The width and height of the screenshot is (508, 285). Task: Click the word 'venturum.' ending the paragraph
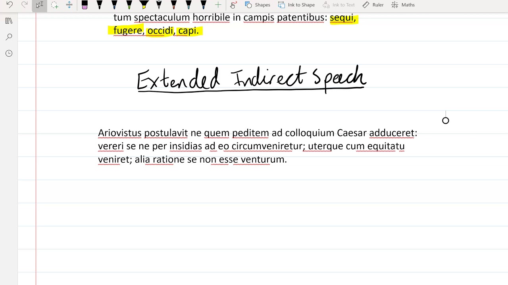coord(264,159)
